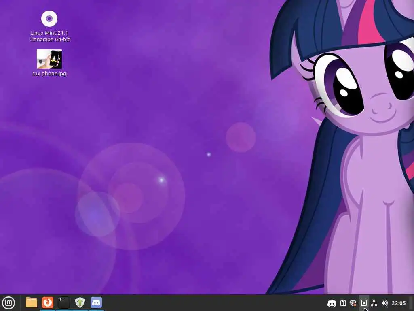
Task: Open the Discord launcher beside Update Manager
Action: [x=96, y=302]
